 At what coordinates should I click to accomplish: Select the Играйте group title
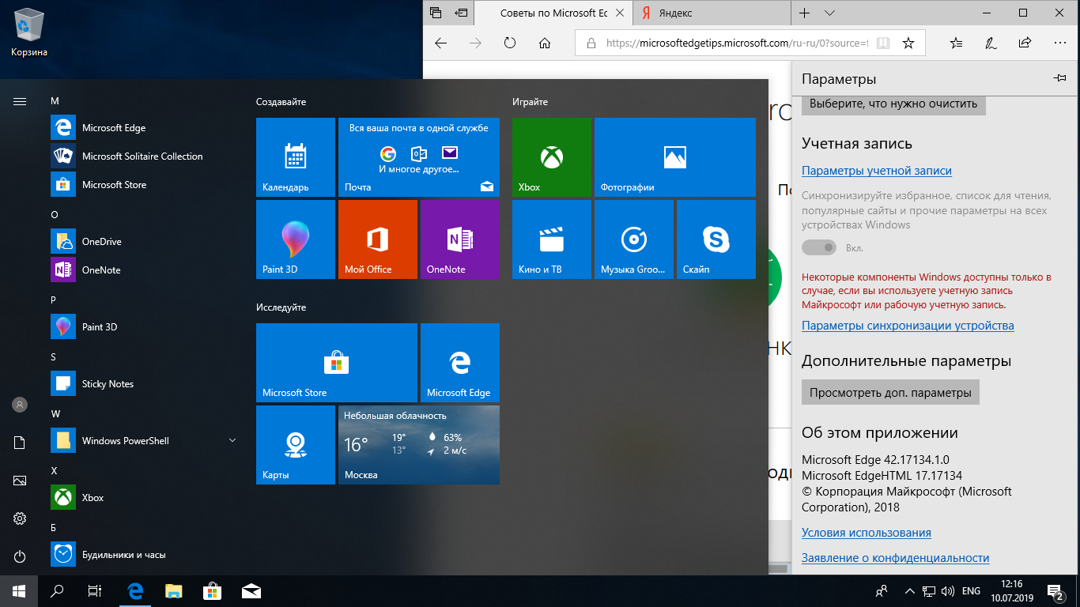click(x=530, y=102)
